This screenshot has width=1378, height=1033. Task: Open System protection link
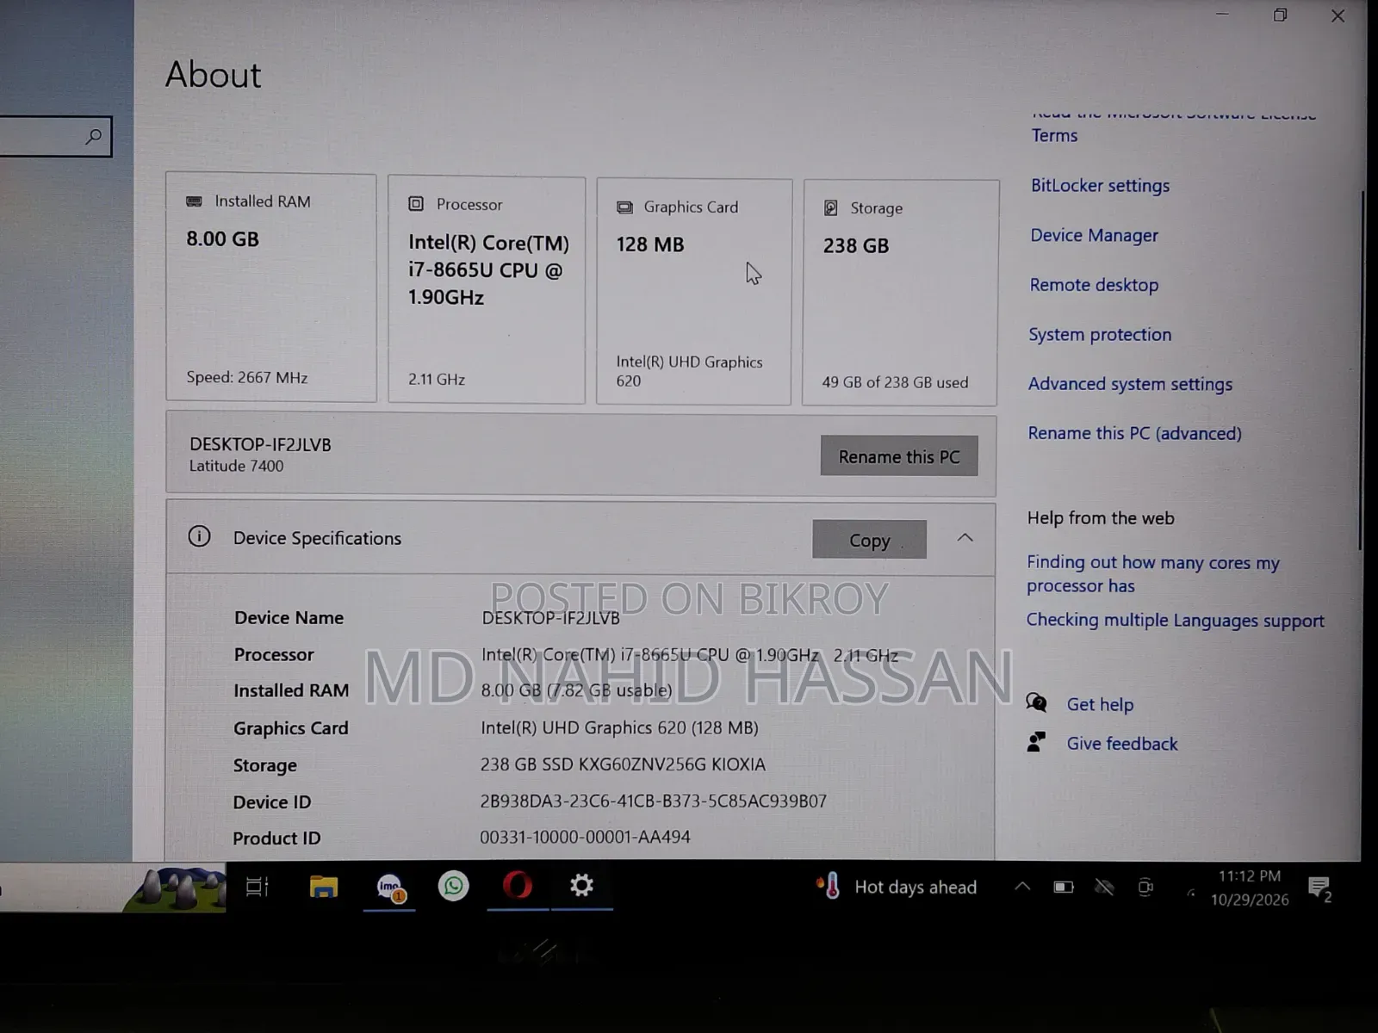(1100, 334)
